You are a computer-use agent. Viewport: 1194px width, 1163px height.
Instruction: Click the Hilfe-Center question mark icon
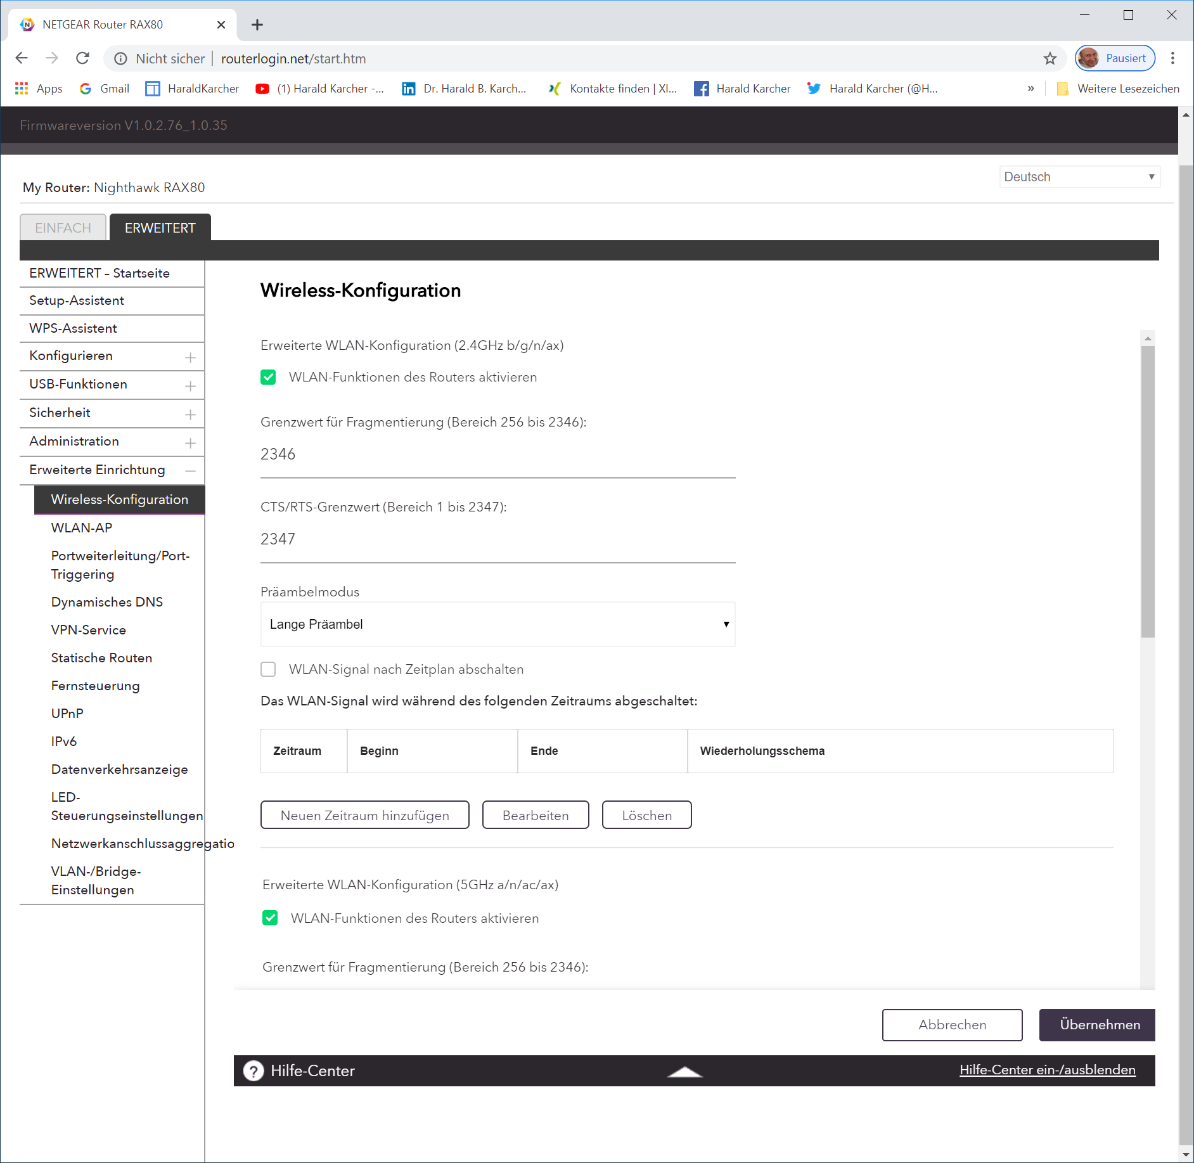pyautogui.click(x=254, y=1071)
